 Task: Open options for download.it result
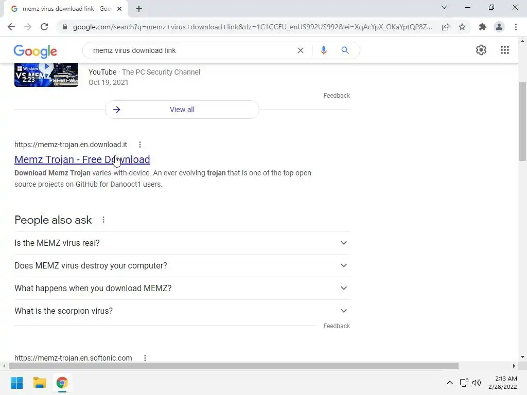pos(140,145)
